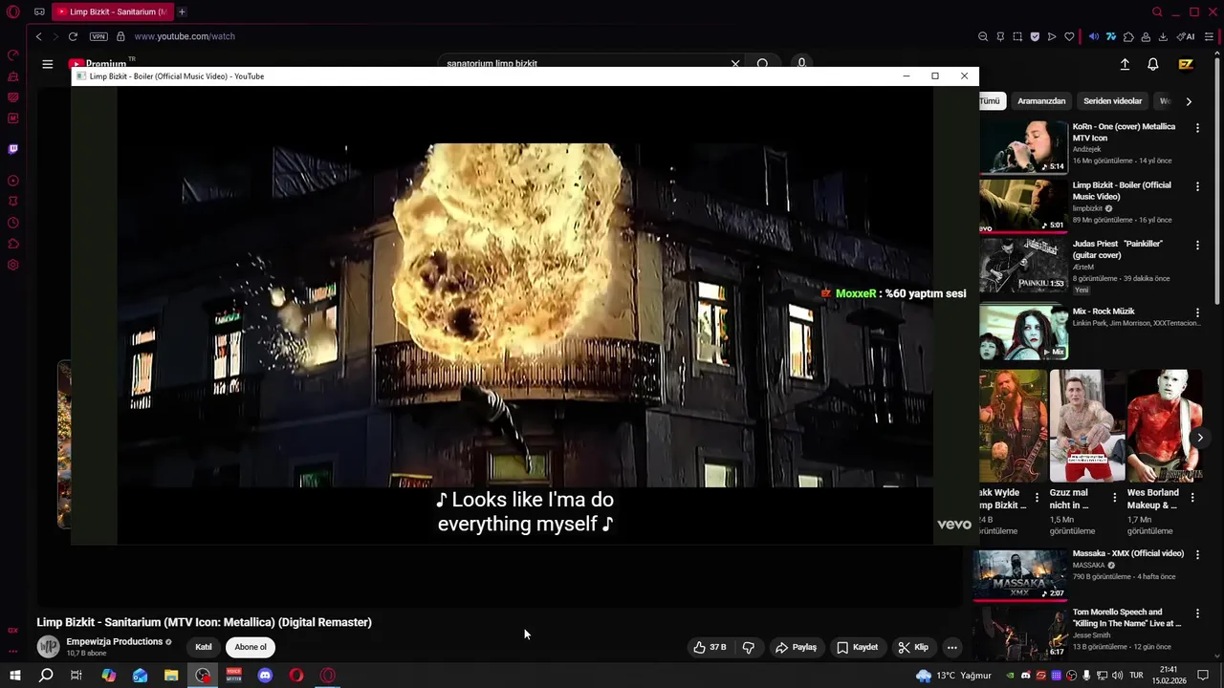This screenshot has width=1224, height=688.
Task: Open Settings gear in the Opera sidebar
Action: (x=13, y=265)
